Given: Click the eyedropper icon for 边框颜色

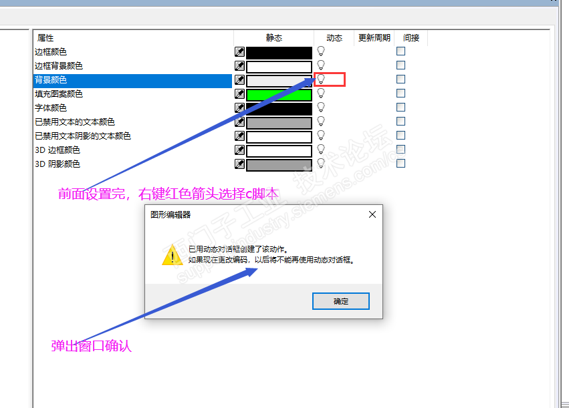Looking at the screenshot, I should (x=239, y=52).
